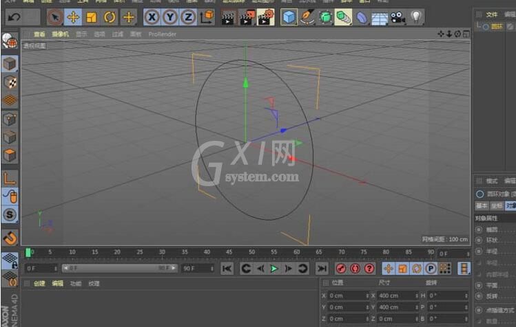The image size is (516, 327).
Task: Click the timeline range slider bar
Action: tap(120, 268)
